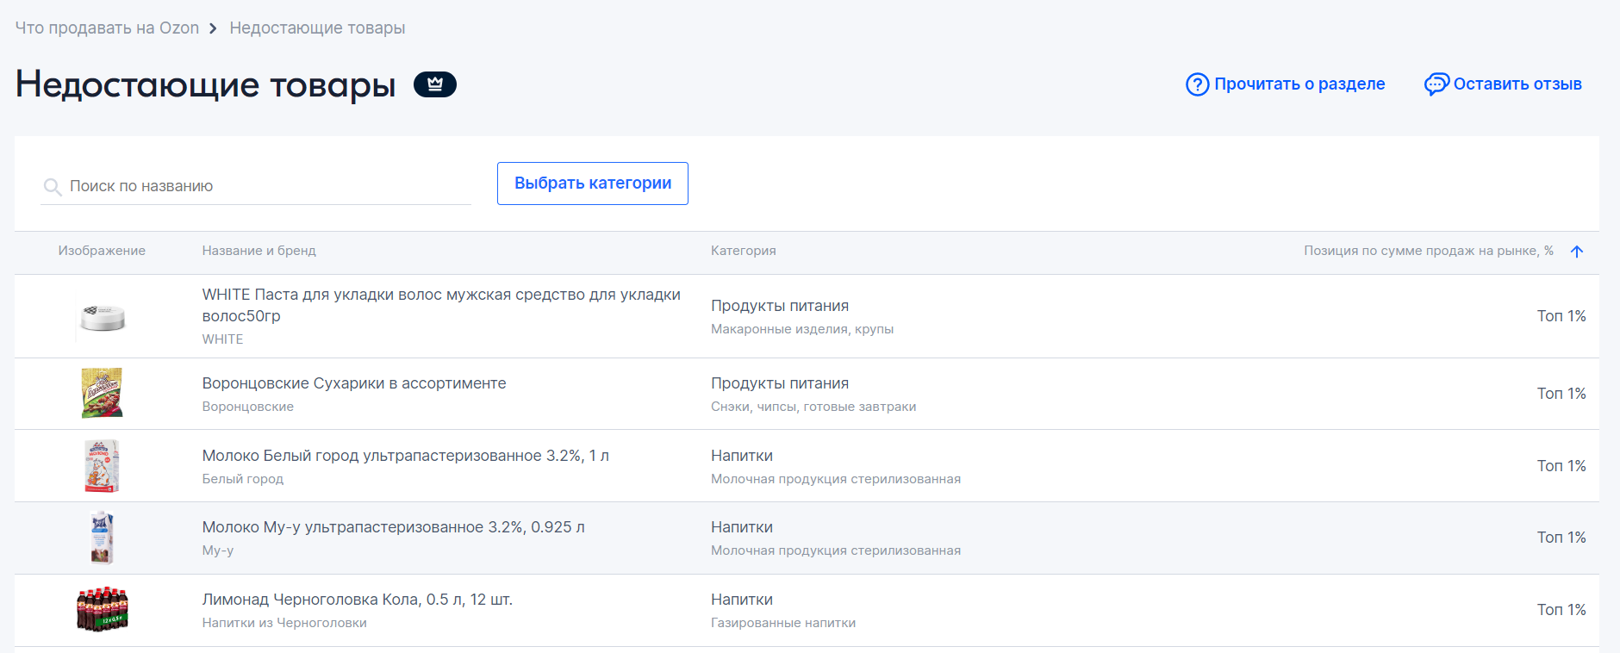This screenshot has width=1620, height=653.
Task: Click the crown premium badge icon
Action: point(435,84)
